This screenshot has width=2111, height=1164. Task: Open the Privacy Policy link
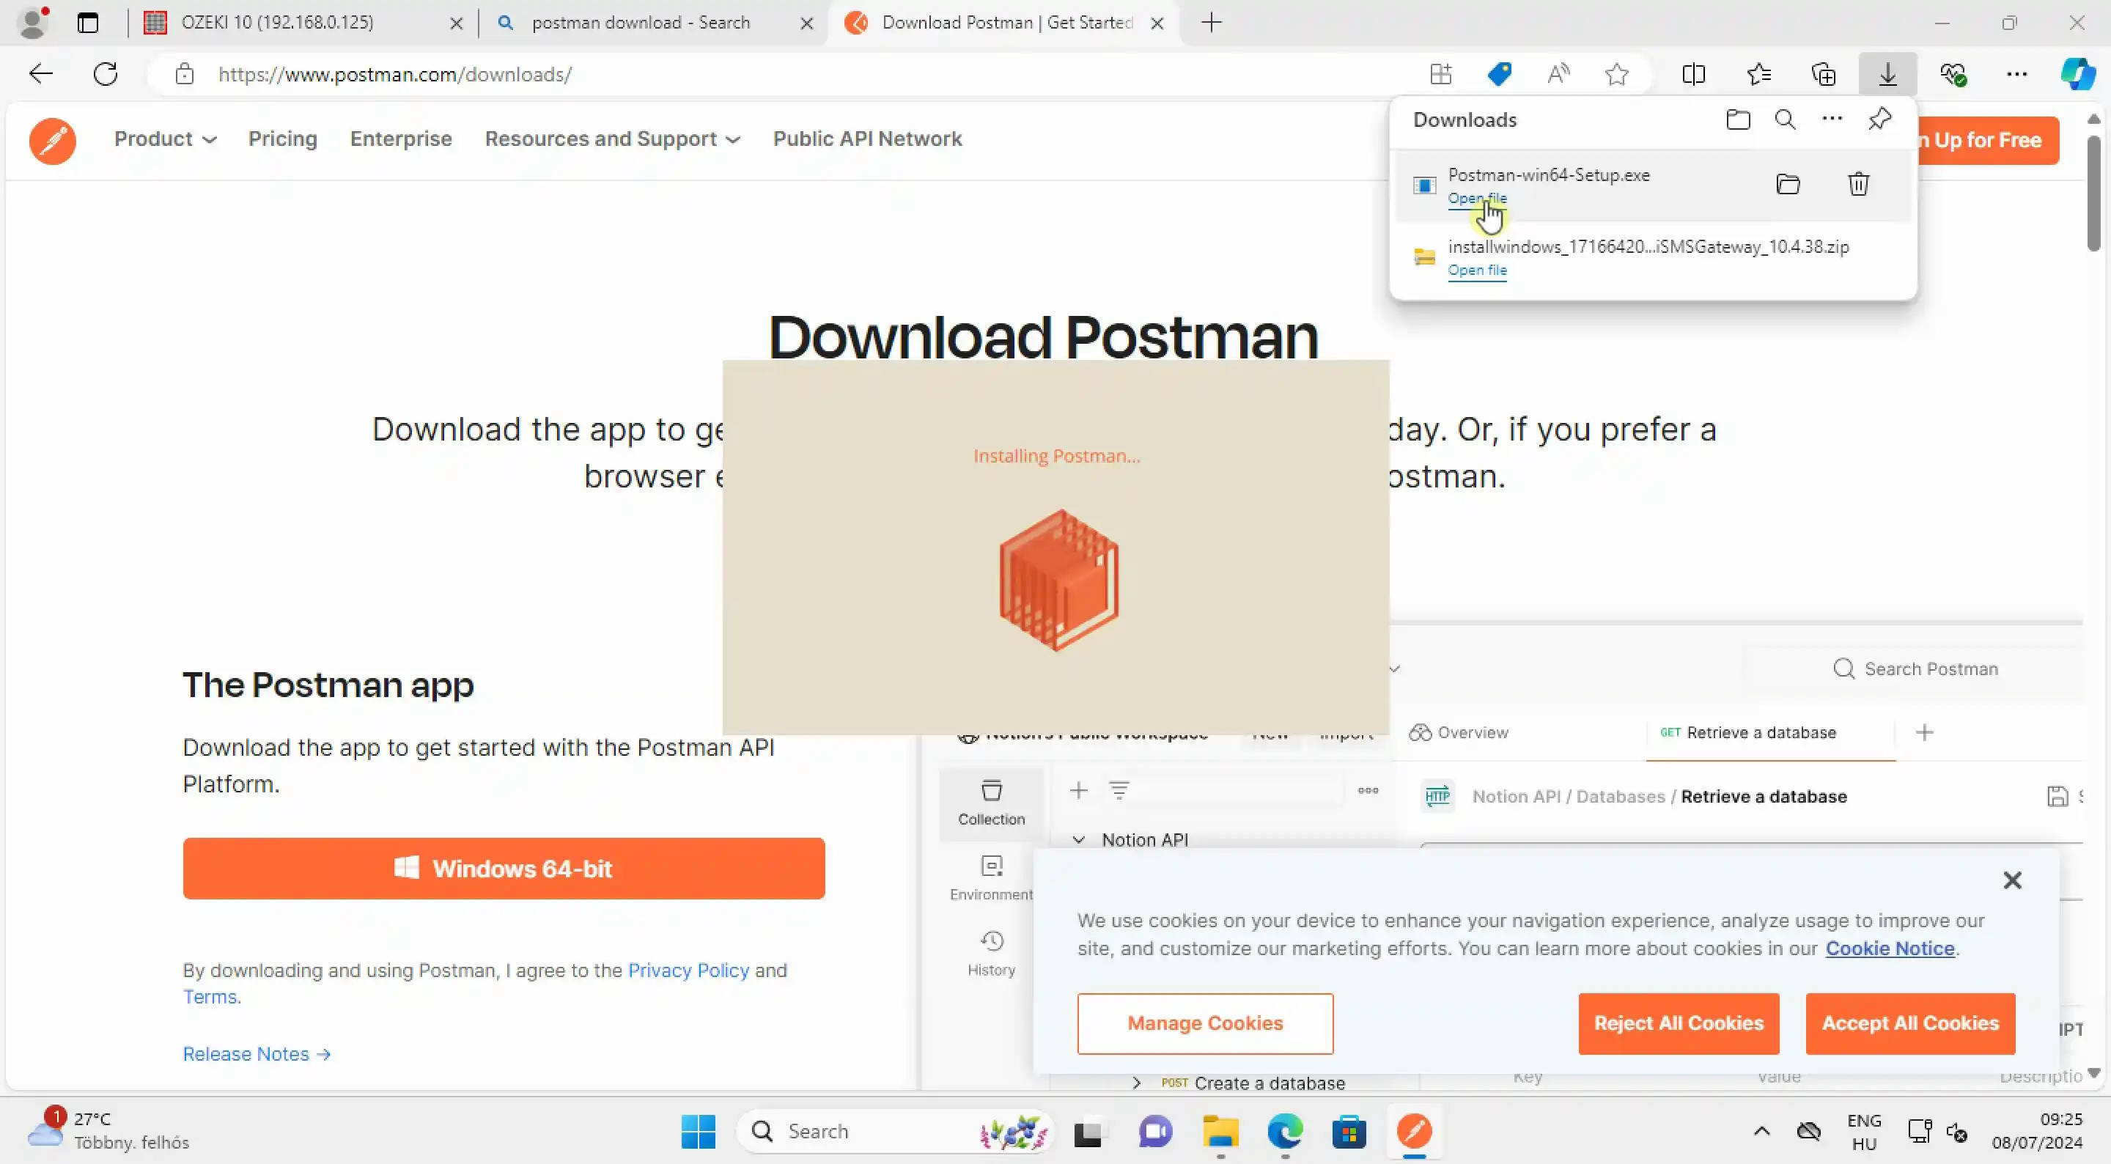[x=688, y=970]
